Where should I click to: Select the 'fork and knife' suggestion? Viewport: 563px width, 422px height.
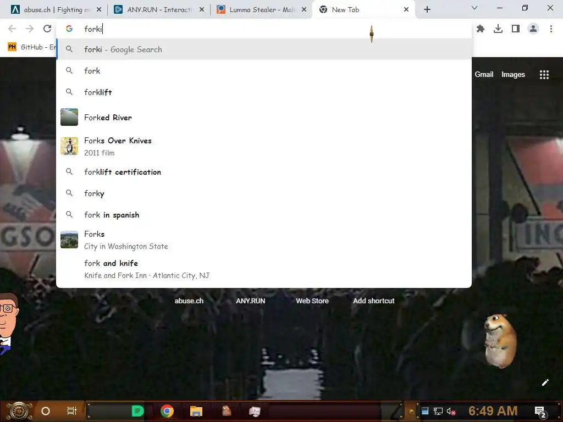pyautogui.click(x=264, y=269)
